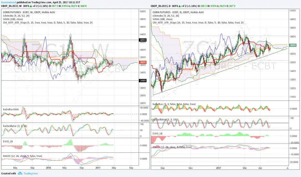Viewport: 301px width, 177px height.
Task: Select the haDelta+SMA pane label
Action: click(11, 109)
